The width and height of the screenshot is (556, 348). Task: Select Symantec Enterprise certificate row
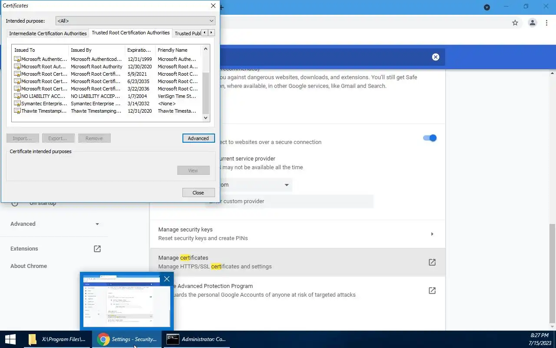click(x=107, y=104)
